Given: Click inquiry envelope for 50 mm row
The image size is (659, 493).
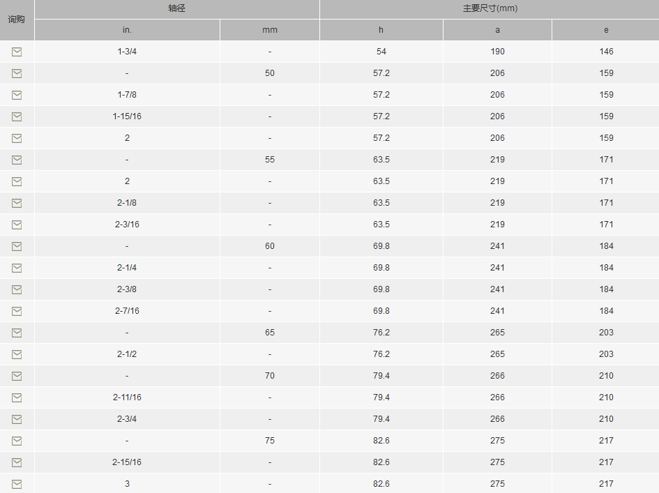Looking at the screenshot, I should [x=17, y=73].
